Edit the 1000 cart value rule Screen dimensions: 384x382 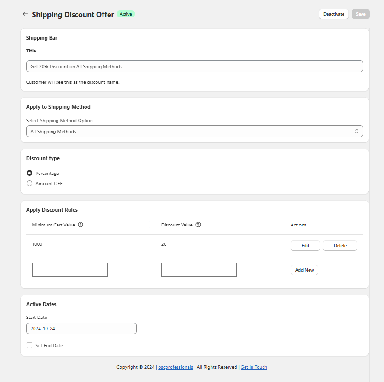[305, 246]
